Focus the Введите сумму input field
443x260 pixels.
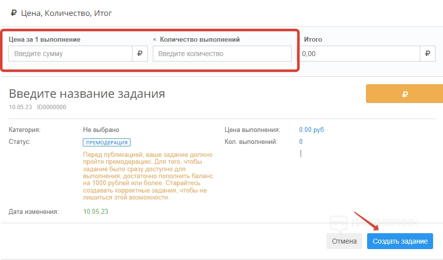[70, 54]
